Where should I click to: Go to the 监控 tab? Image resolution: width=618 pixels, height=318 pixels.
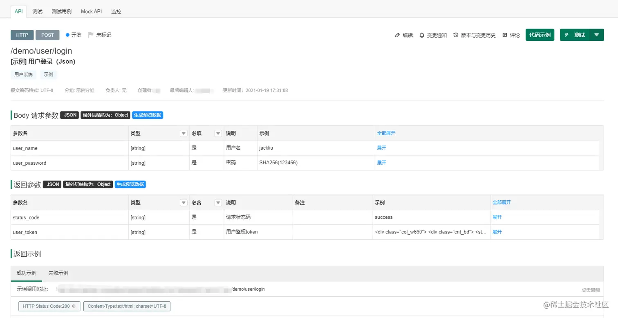click(116, 11)
